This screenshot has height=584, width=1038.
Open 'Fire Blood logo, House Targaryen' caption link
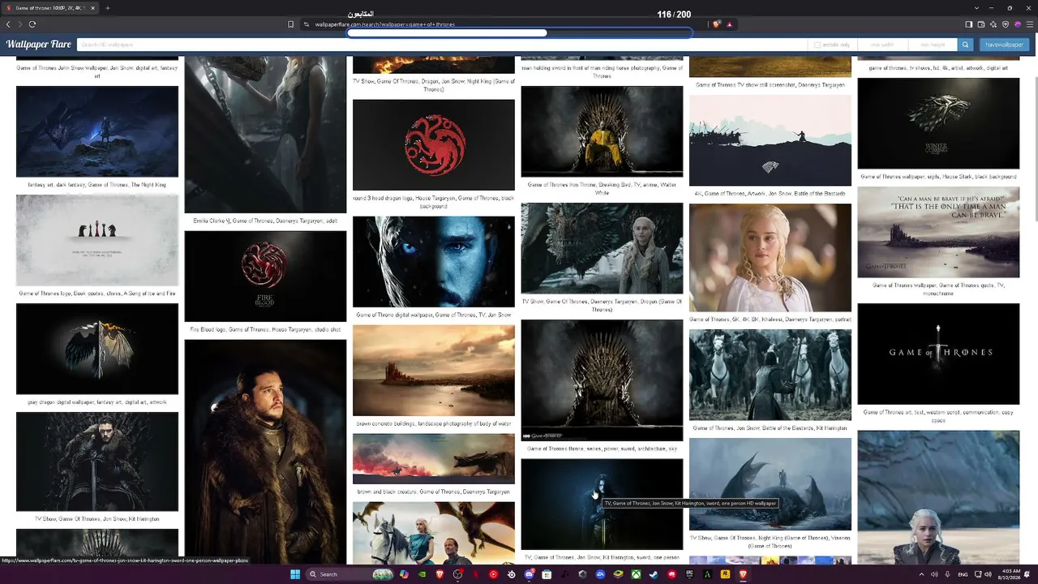coord(265,329)
